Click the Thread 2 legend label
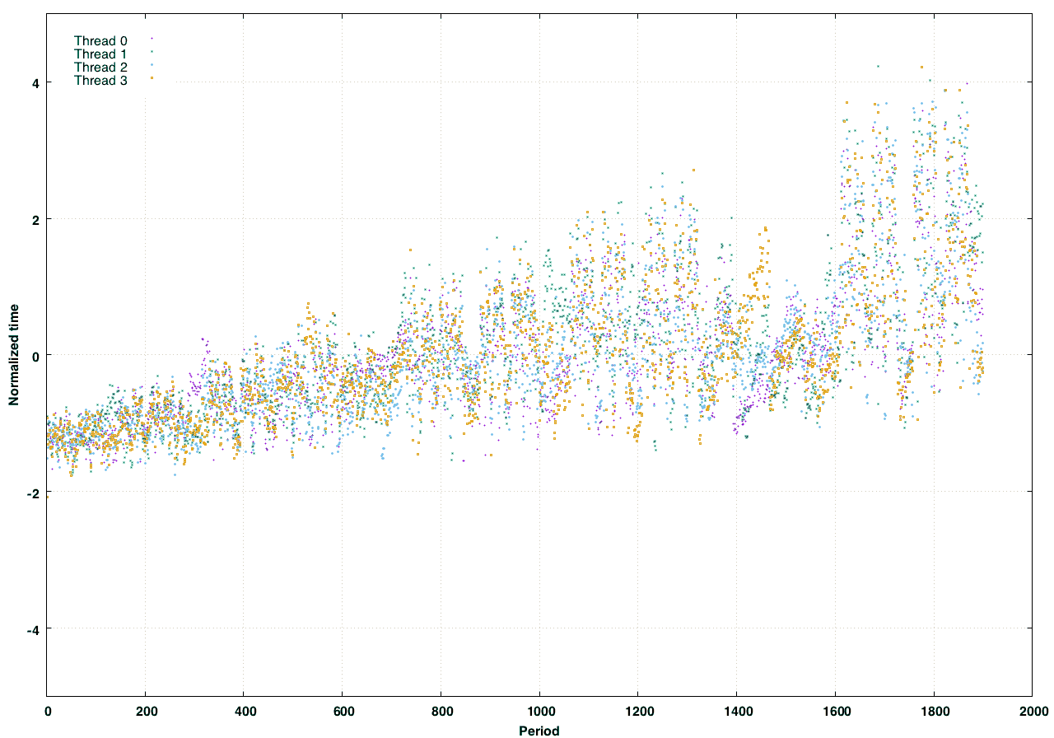 pos(100,67)
